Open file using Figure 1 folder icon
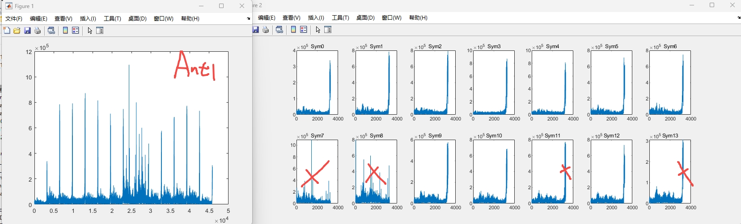The width and height of the screenshot is (741, 224). [17, 30]
